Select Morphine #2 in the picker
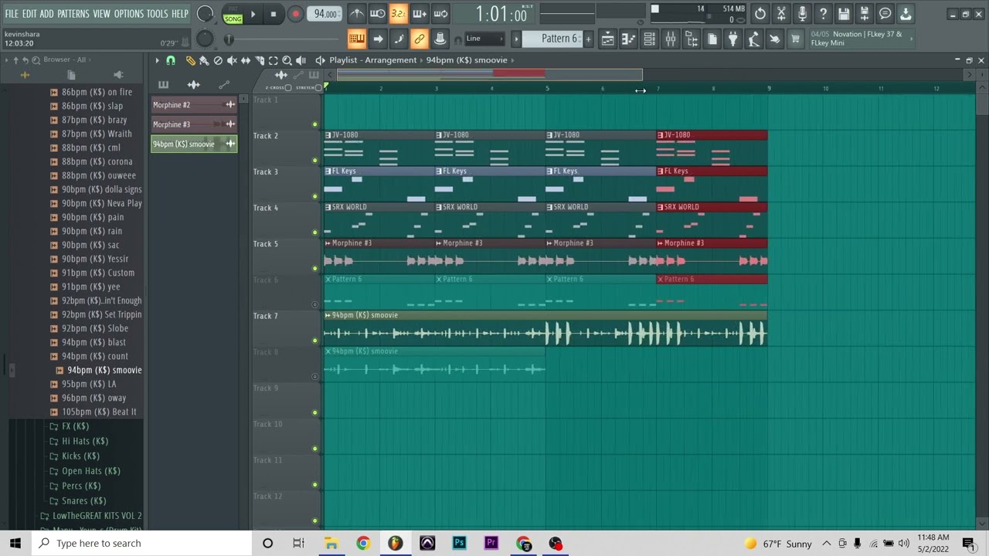This screenshot has height=556, width=989. 193,105
